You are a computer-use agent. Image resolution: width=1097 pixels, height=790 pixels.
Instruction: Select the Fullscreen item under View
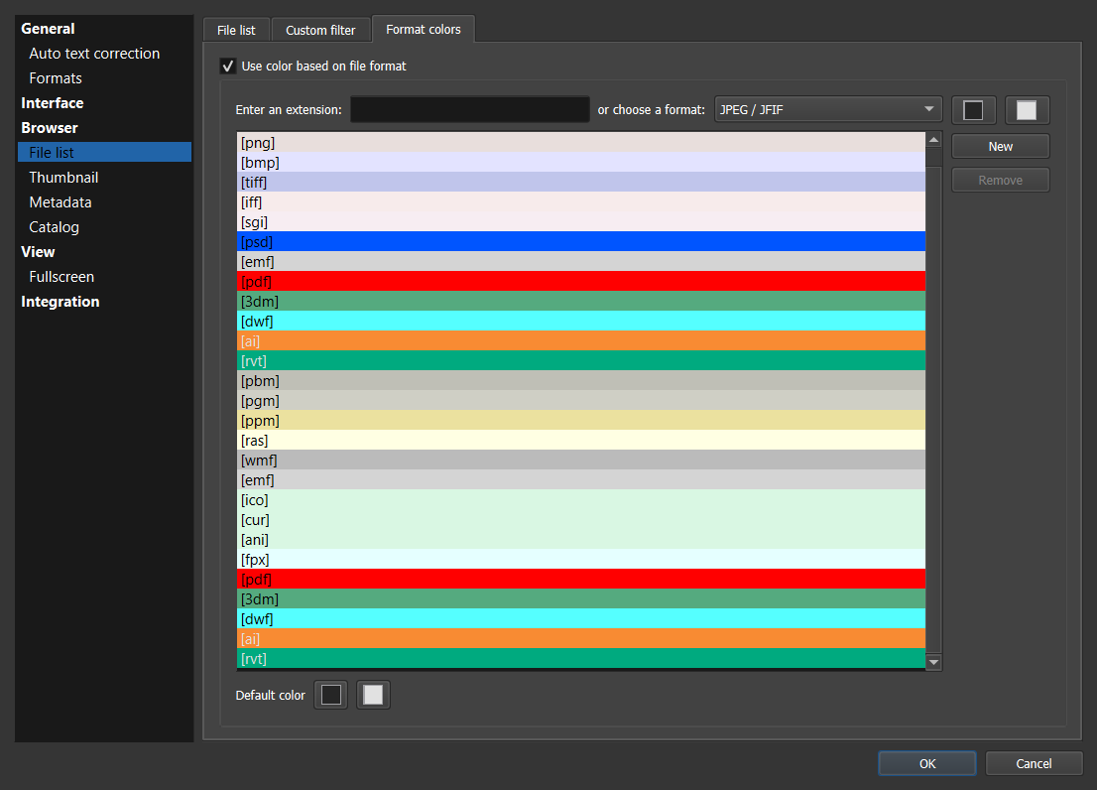[61, 277]
